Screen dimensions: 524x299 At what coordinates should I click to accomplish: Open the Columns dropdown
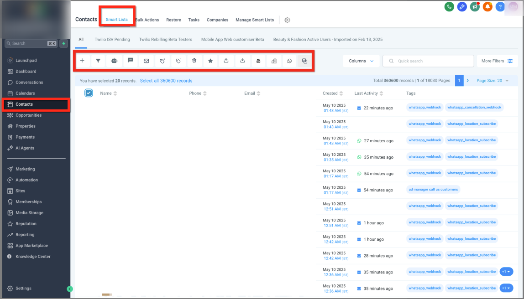click(361, 61)
